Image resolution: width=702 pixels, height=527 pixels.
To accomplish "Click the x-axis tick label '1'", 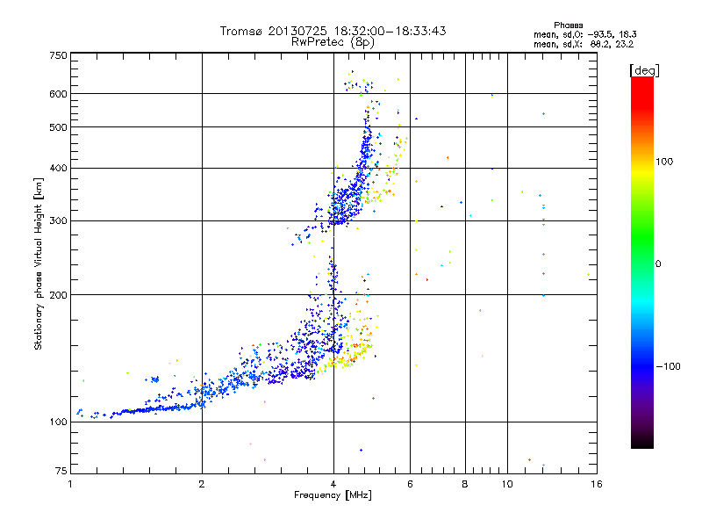I will click(x=70, y=484).
